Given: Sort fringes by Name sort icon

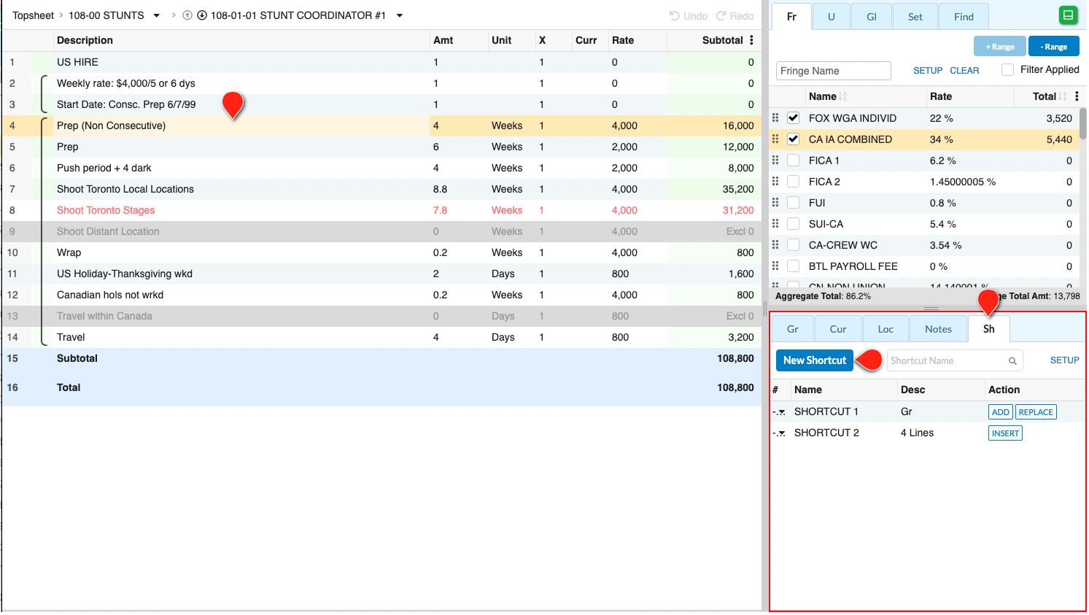Looking at the screenshot, I should (843, 96).
